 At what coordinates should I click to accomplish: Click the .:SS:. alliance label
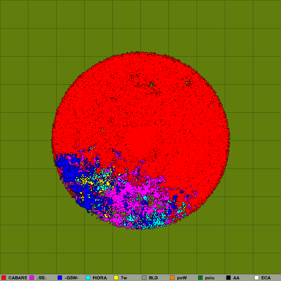[x=42, y=278]
